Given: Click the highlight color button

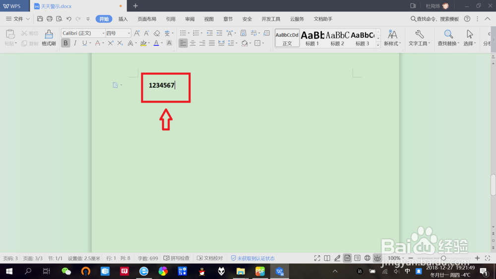Looking at the screenshot, I should [x=143, y=43].
